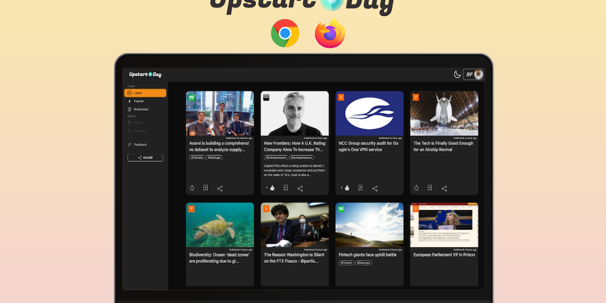
Task: Open headline 'Biodiversity: Ocean dead zones'
Action: click(219, 258)
